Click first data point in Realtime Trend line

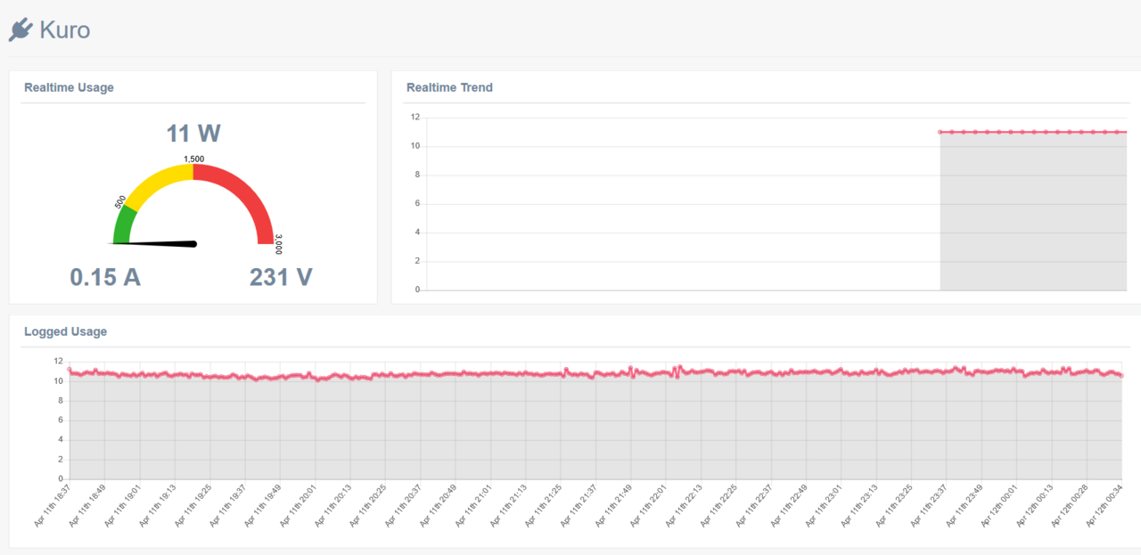pyautogui.click(x=940, y=132)
